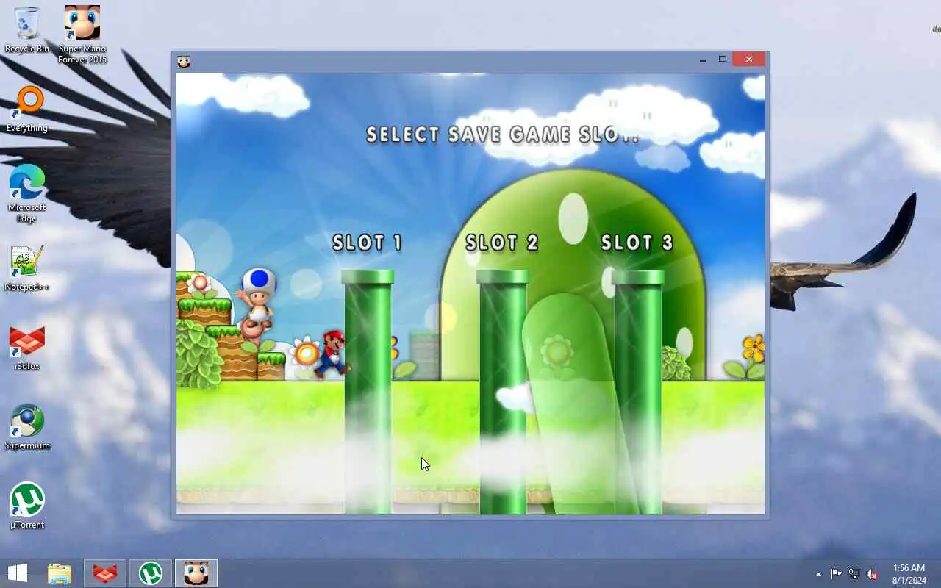
Task: Switch to Mario game in the taskbar
Action: (196, 573)
